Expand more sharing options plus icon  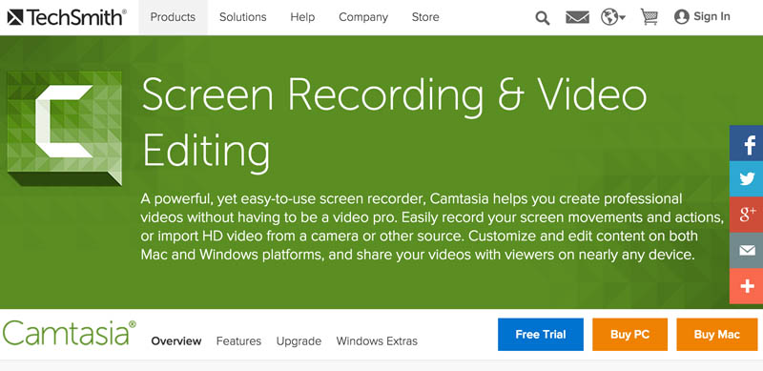click(747, 286)
